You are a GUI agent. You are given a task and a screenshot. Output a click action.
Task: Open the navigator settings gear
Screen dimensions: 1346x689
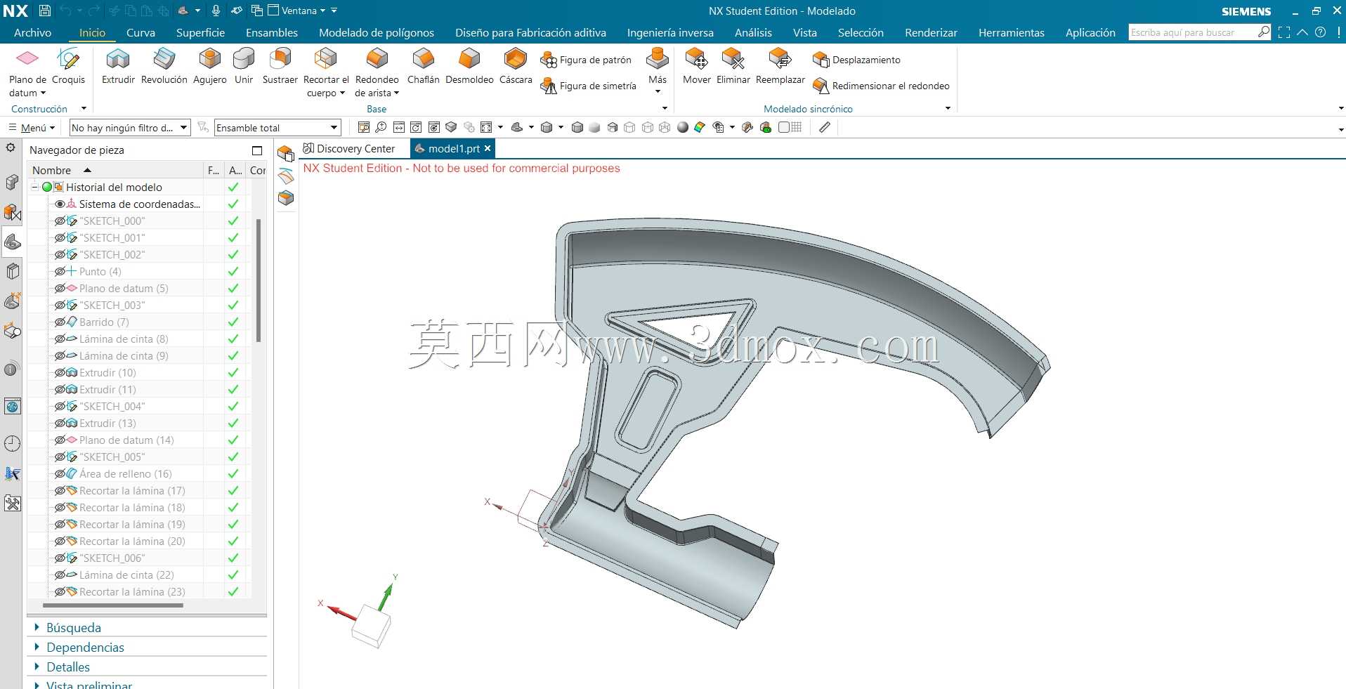11,147
